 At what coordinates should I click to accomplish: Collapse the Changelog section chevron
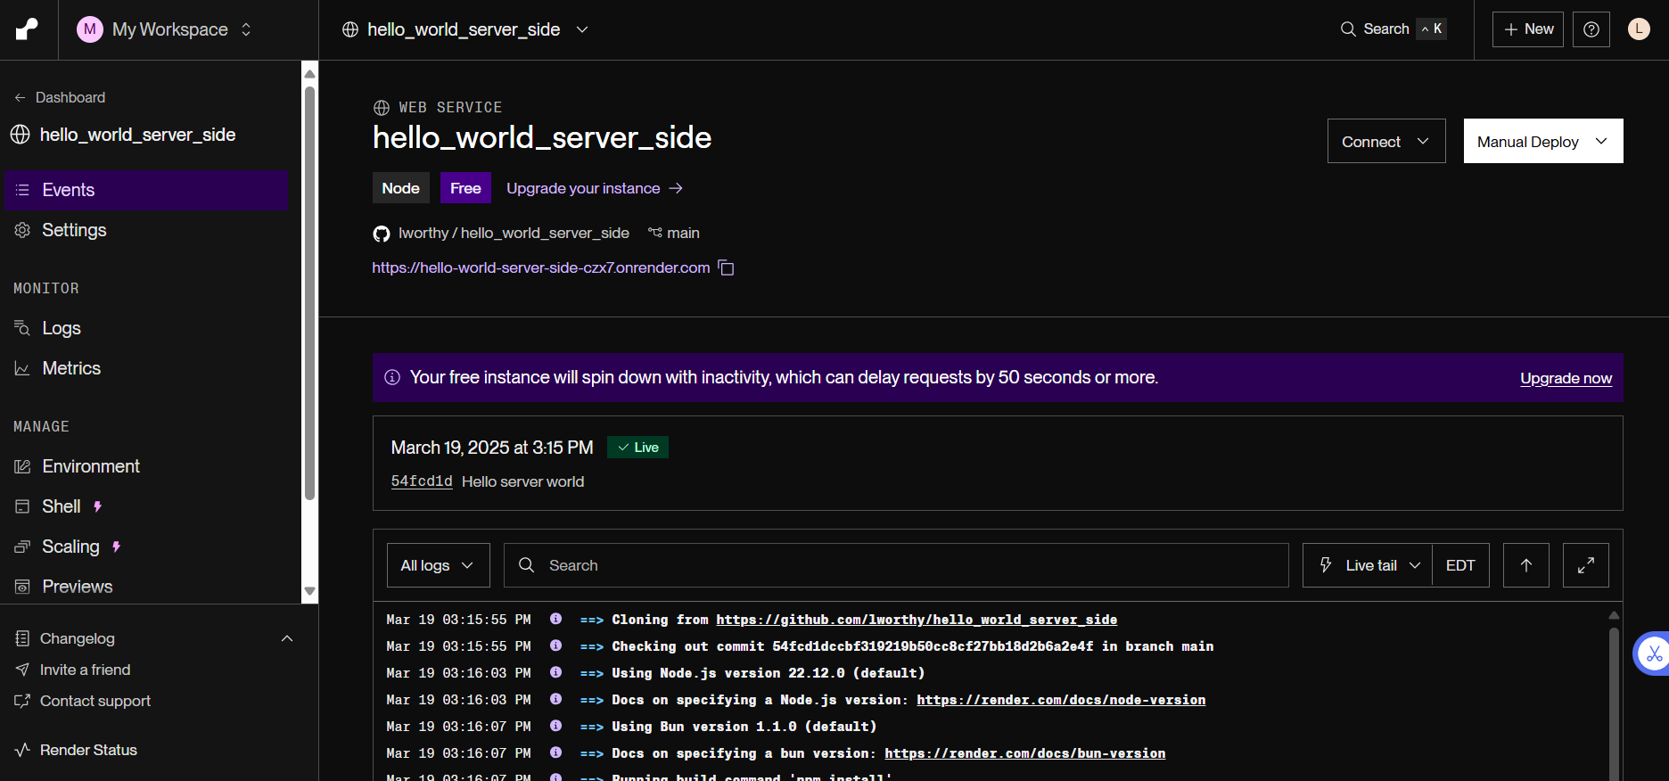pyautogui.click(x=287, y=638)
